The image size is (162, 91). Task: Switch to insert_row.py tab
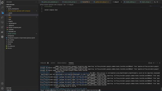tap(145, 2)
